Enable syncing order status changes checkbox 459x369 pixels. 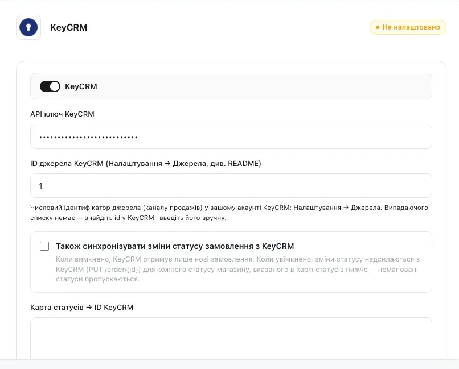pyautogui.click(x=44, y=246)
